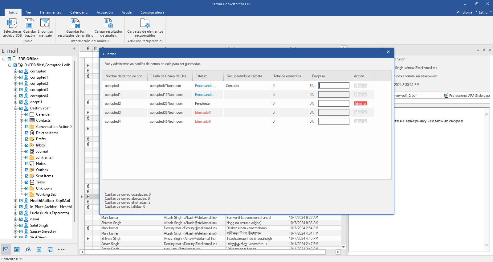Uncheck Destiny roar mailbox checkbox
This screenshot has width=493, height=262.
tap(21, 108)
